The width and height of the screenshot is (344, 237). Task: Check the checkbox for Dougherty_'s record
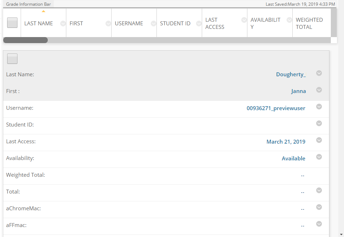click(12, 58)
